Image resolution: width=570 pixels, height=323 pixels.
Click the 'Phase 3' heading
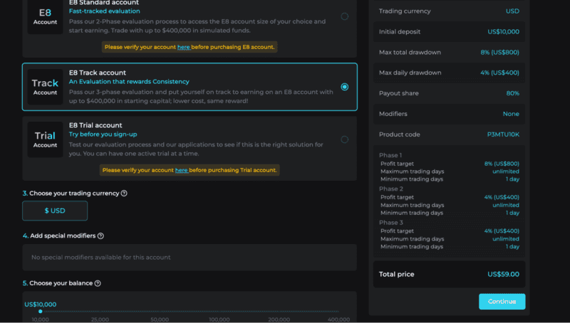[x=390, y=223]
